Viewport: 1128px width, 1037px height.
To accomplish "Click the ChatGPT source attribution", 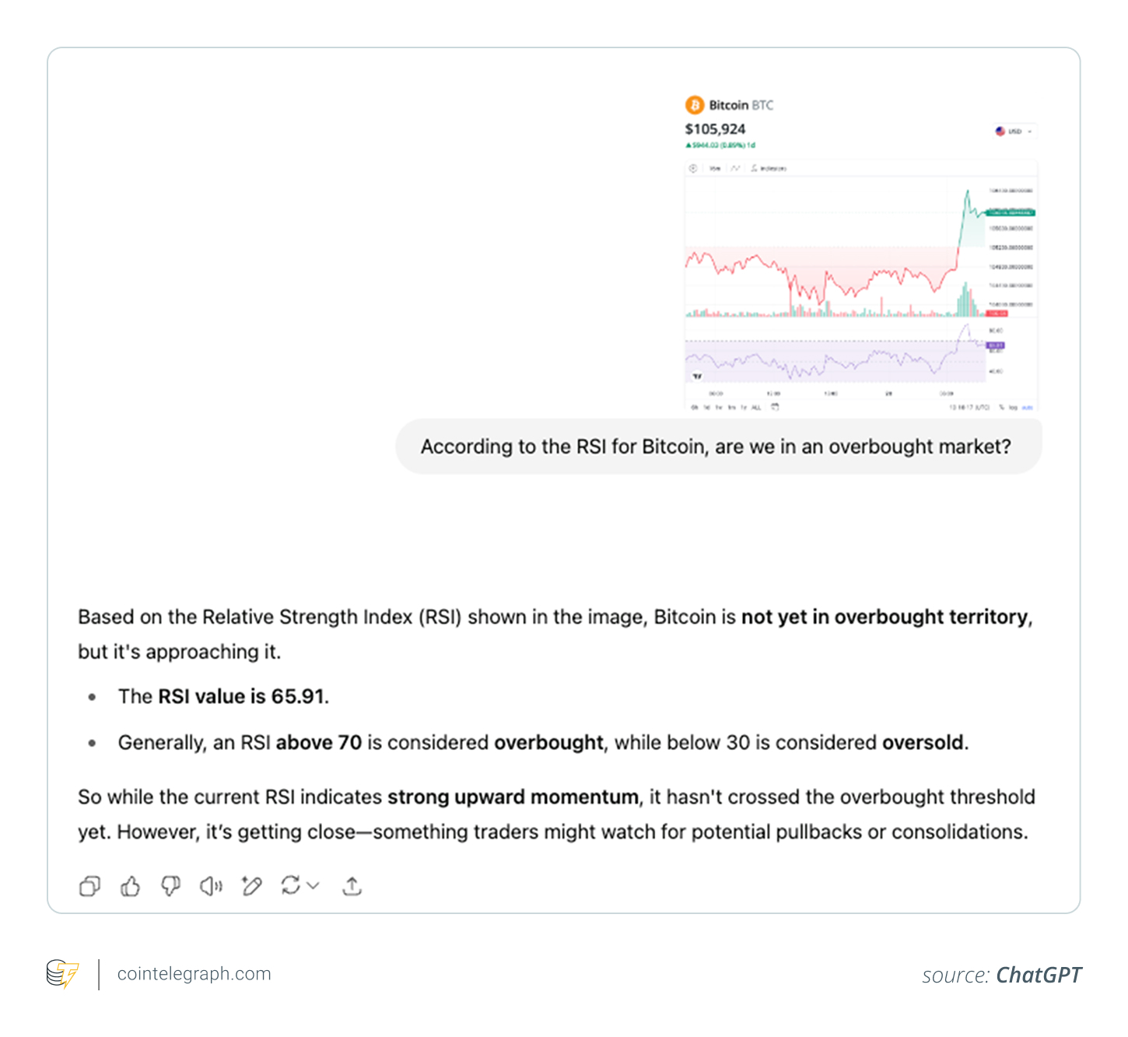I will (x=1039, y=975).
